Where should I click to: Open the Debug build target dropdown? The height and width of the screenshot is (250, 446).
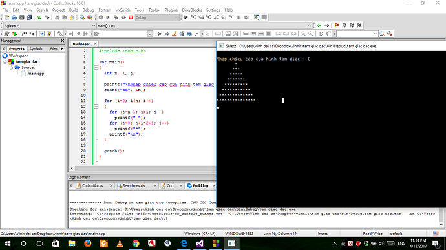tap(156, 17)
